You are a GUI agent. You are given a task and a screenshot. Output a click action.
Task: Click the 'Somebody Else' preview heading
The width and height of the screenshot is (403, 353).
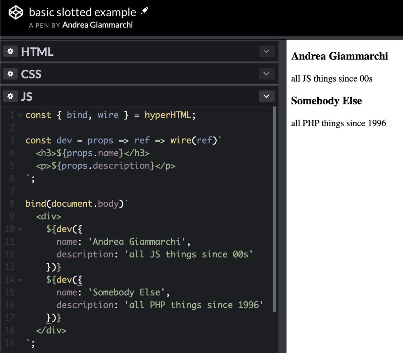click(326, 101)
